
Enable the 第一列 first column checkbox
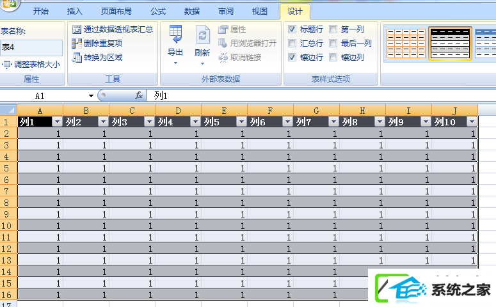(333, 29)
